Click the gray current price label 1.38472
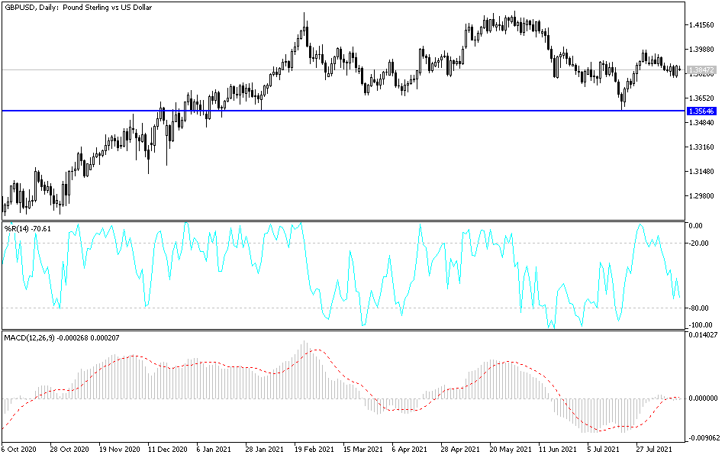 pos(702,70)
